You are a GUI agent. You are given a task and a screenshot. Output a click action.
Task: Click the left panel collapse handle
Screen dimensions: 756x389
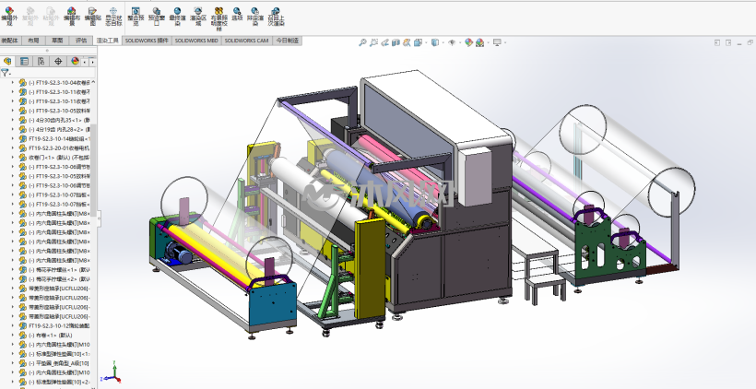pos(99,218)
